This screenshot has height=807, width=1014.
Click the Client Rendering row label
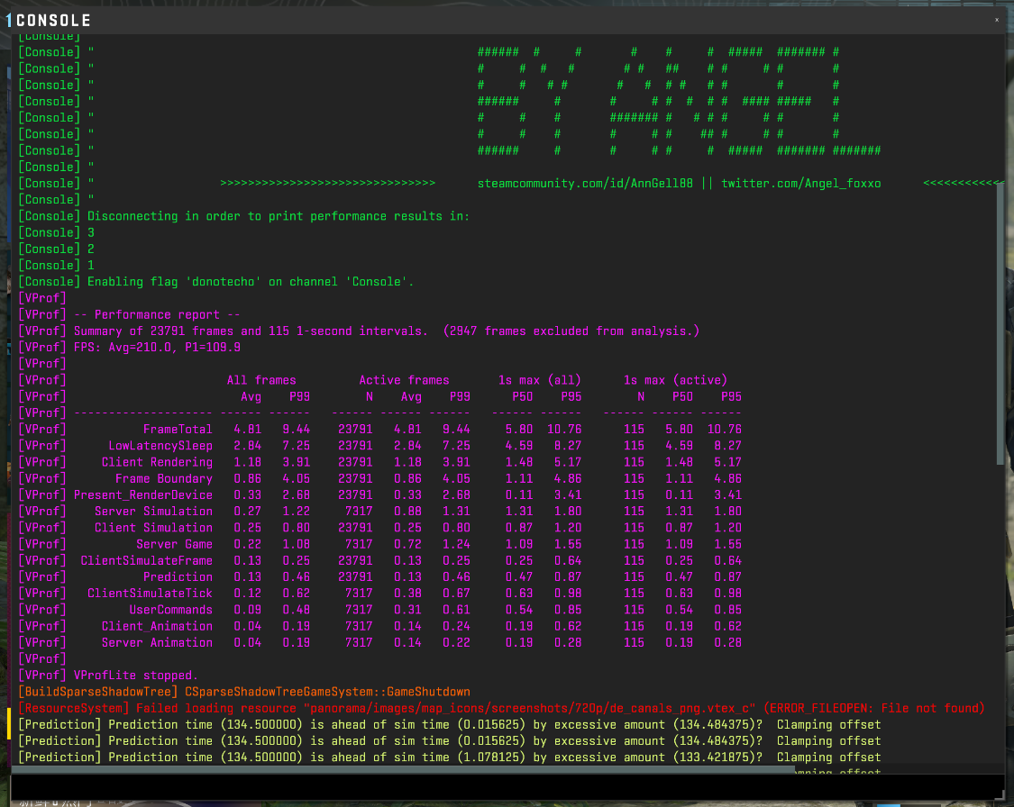[157, 462]
